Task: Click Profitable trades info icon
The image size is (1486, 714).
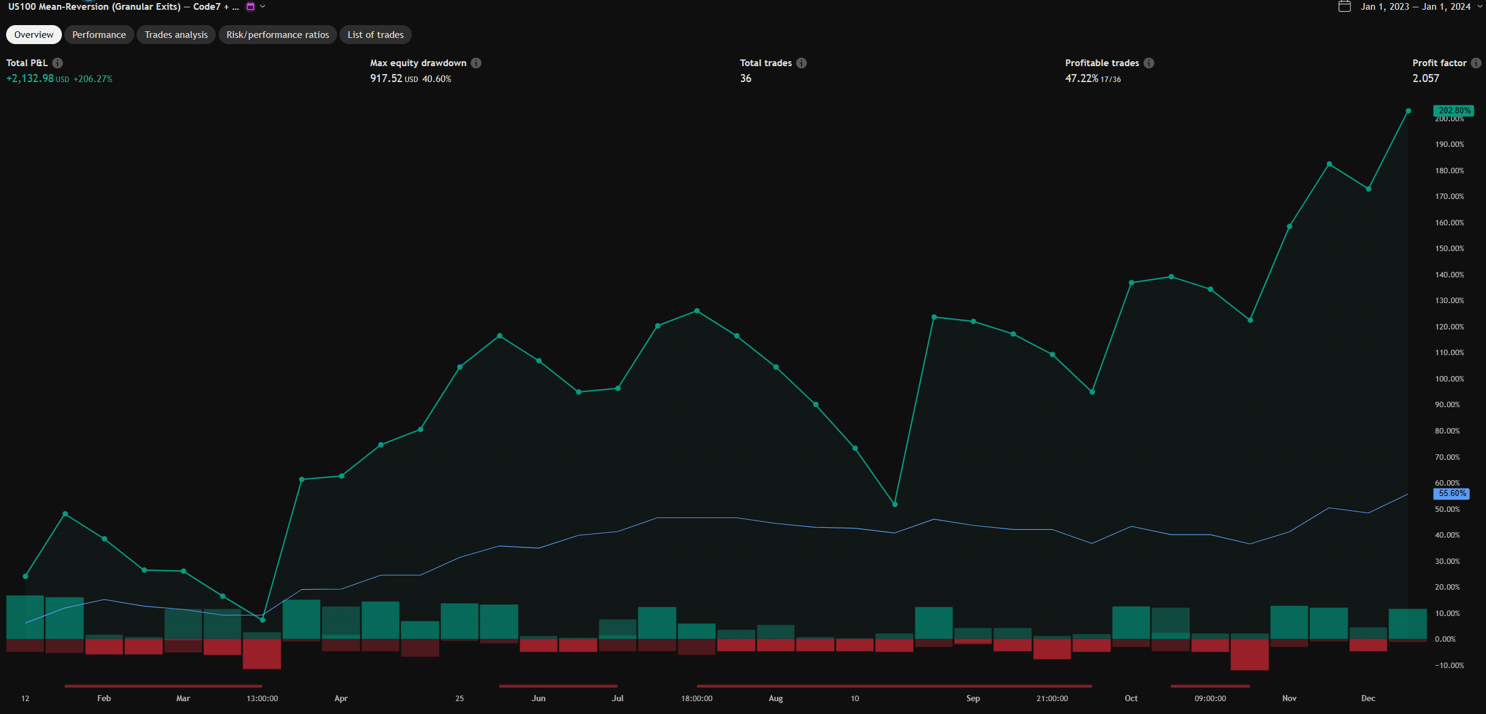Action: (x=1149, y=63)
